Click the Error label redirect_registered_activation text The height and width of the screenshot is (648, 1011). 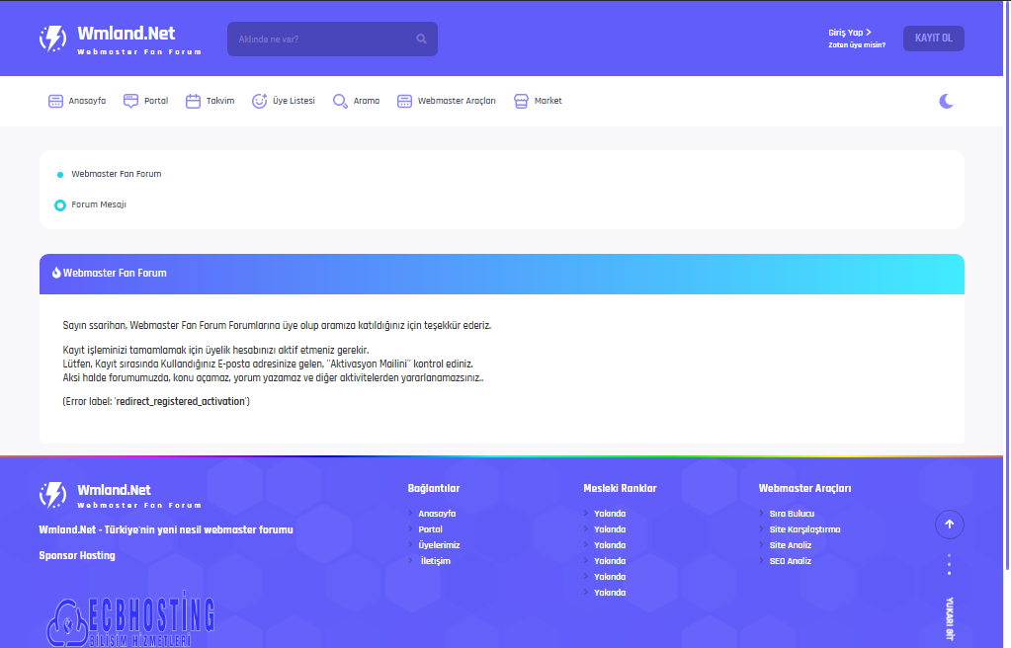[156, 401]
